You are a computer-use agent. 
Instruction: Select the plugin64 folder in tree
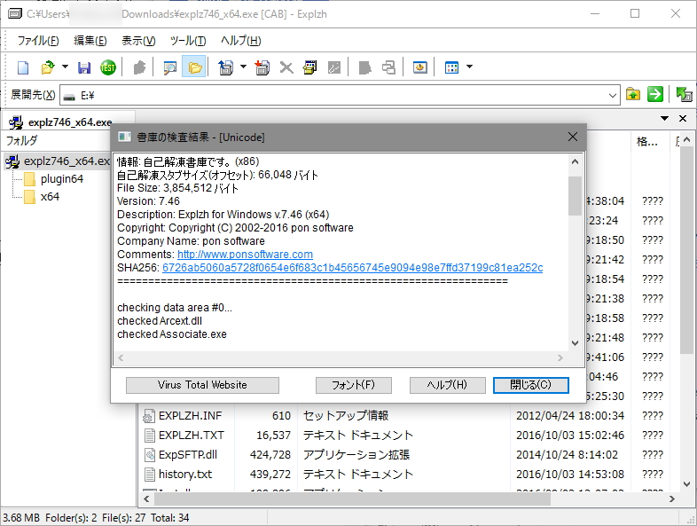[x=54, y=179]
